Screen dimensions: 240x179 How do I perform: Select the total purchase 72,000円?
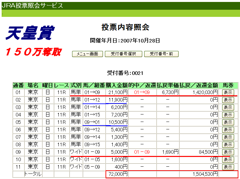point(118,174)
